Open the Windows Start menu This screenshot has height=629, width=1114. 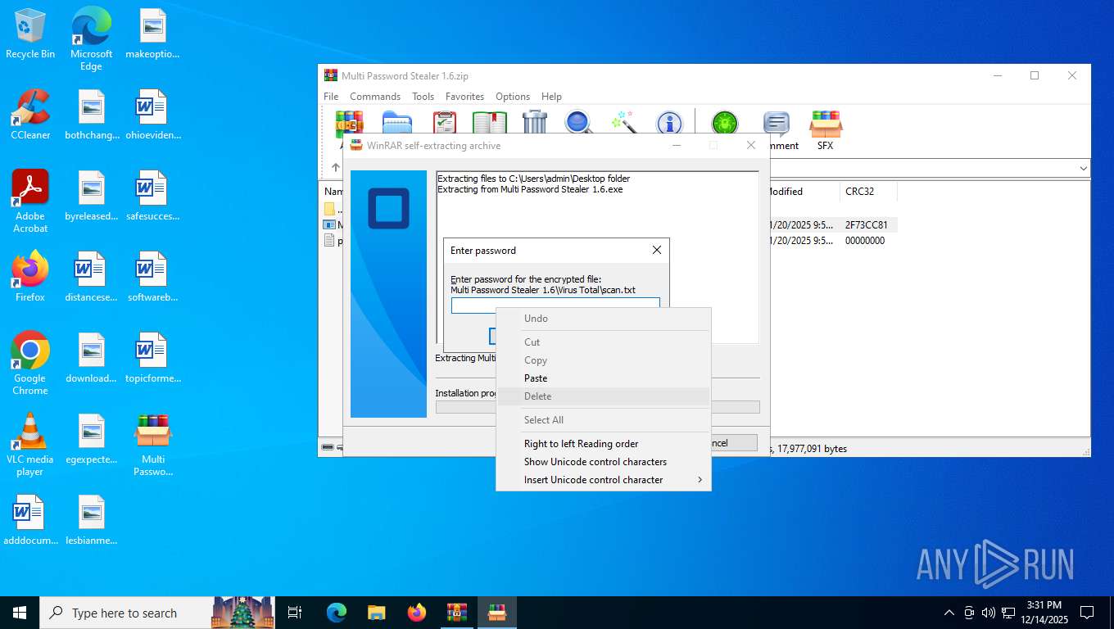(x=20, y=612)
